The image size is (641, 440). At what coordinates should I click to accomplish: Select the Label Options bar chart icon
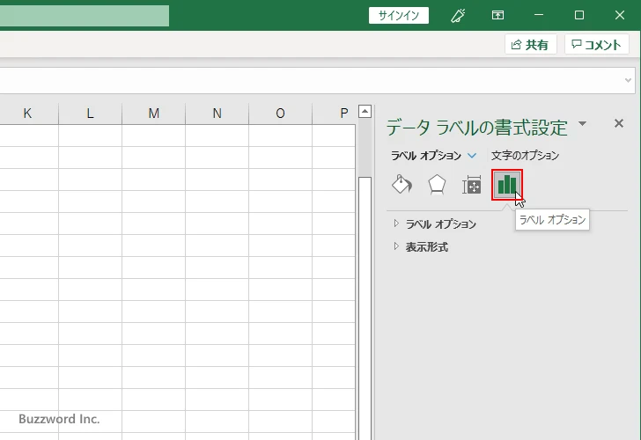point(507,185)
